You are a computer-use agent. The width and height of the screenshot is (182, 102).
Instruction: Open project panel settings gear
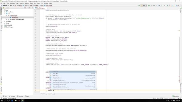[x=30, y=8]
